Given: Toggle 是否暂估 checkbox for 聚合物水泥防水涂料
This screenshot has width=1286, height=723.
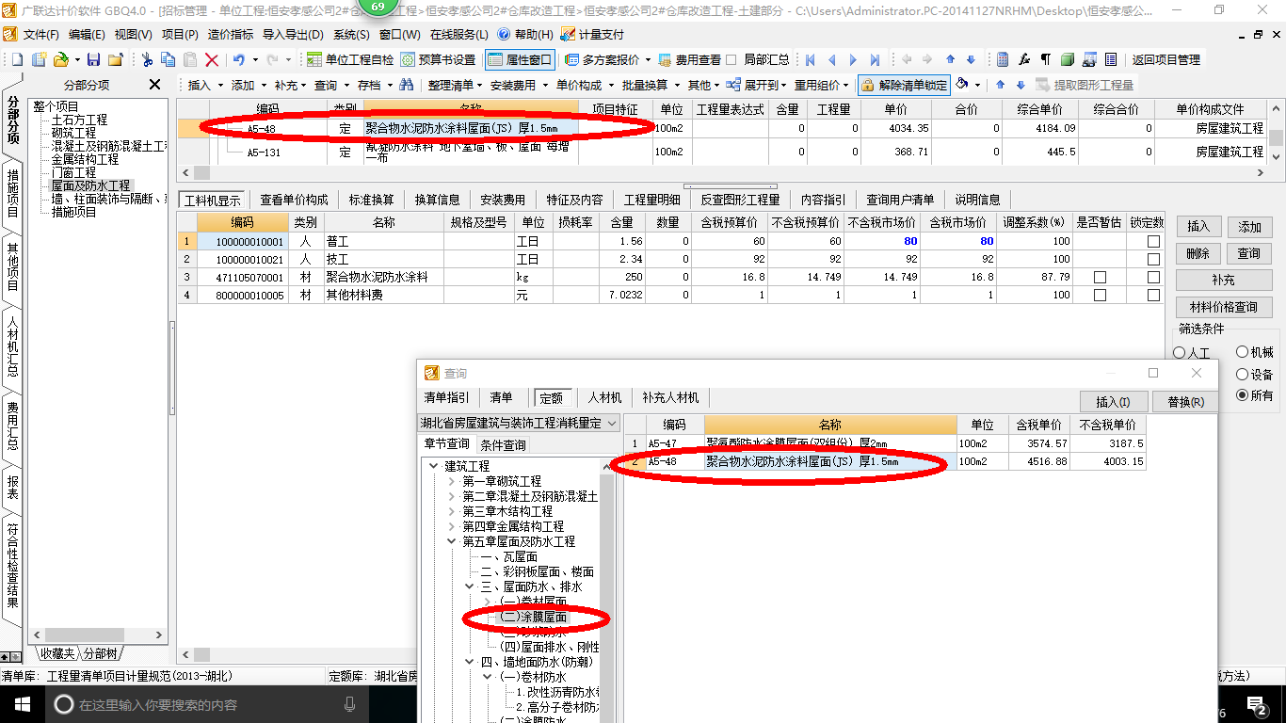Looking at the screenshot, I should 1100,277.
